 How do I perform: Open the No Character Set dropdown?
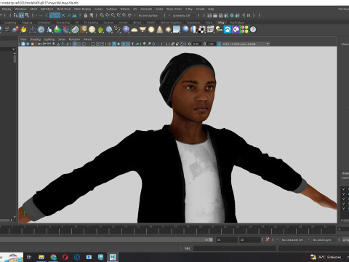coord(292,239)
